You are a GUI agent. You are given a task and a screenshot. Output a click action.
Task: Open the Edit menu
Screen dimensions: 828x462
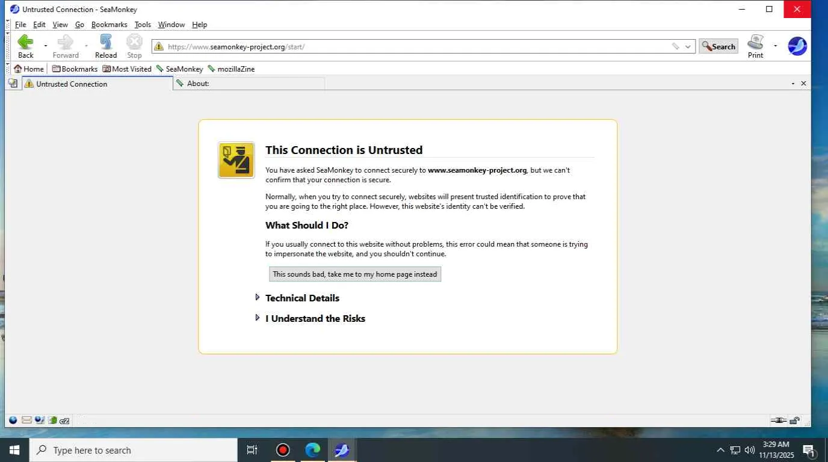pos(39,25)
